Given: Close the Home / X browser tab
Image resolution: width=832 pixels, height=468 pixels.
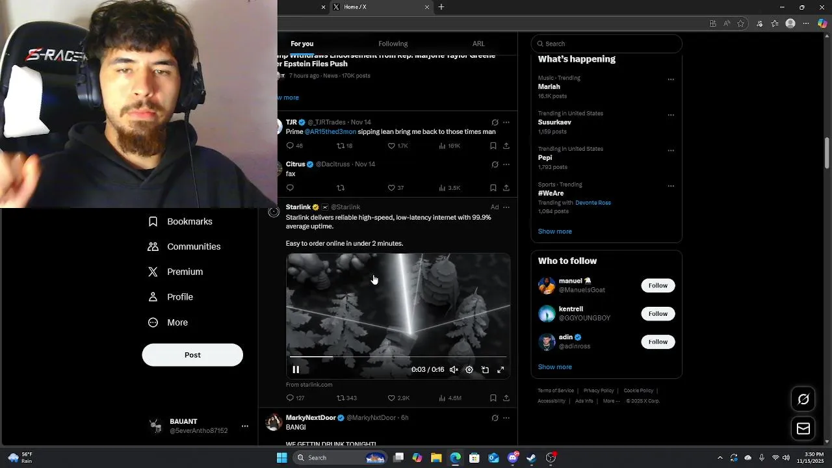Looking at the screenshot, I should tap(427, 7).
